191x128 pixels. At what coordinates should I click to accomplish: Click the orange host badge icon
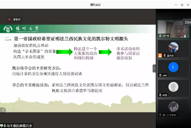(x=160, y=56)
